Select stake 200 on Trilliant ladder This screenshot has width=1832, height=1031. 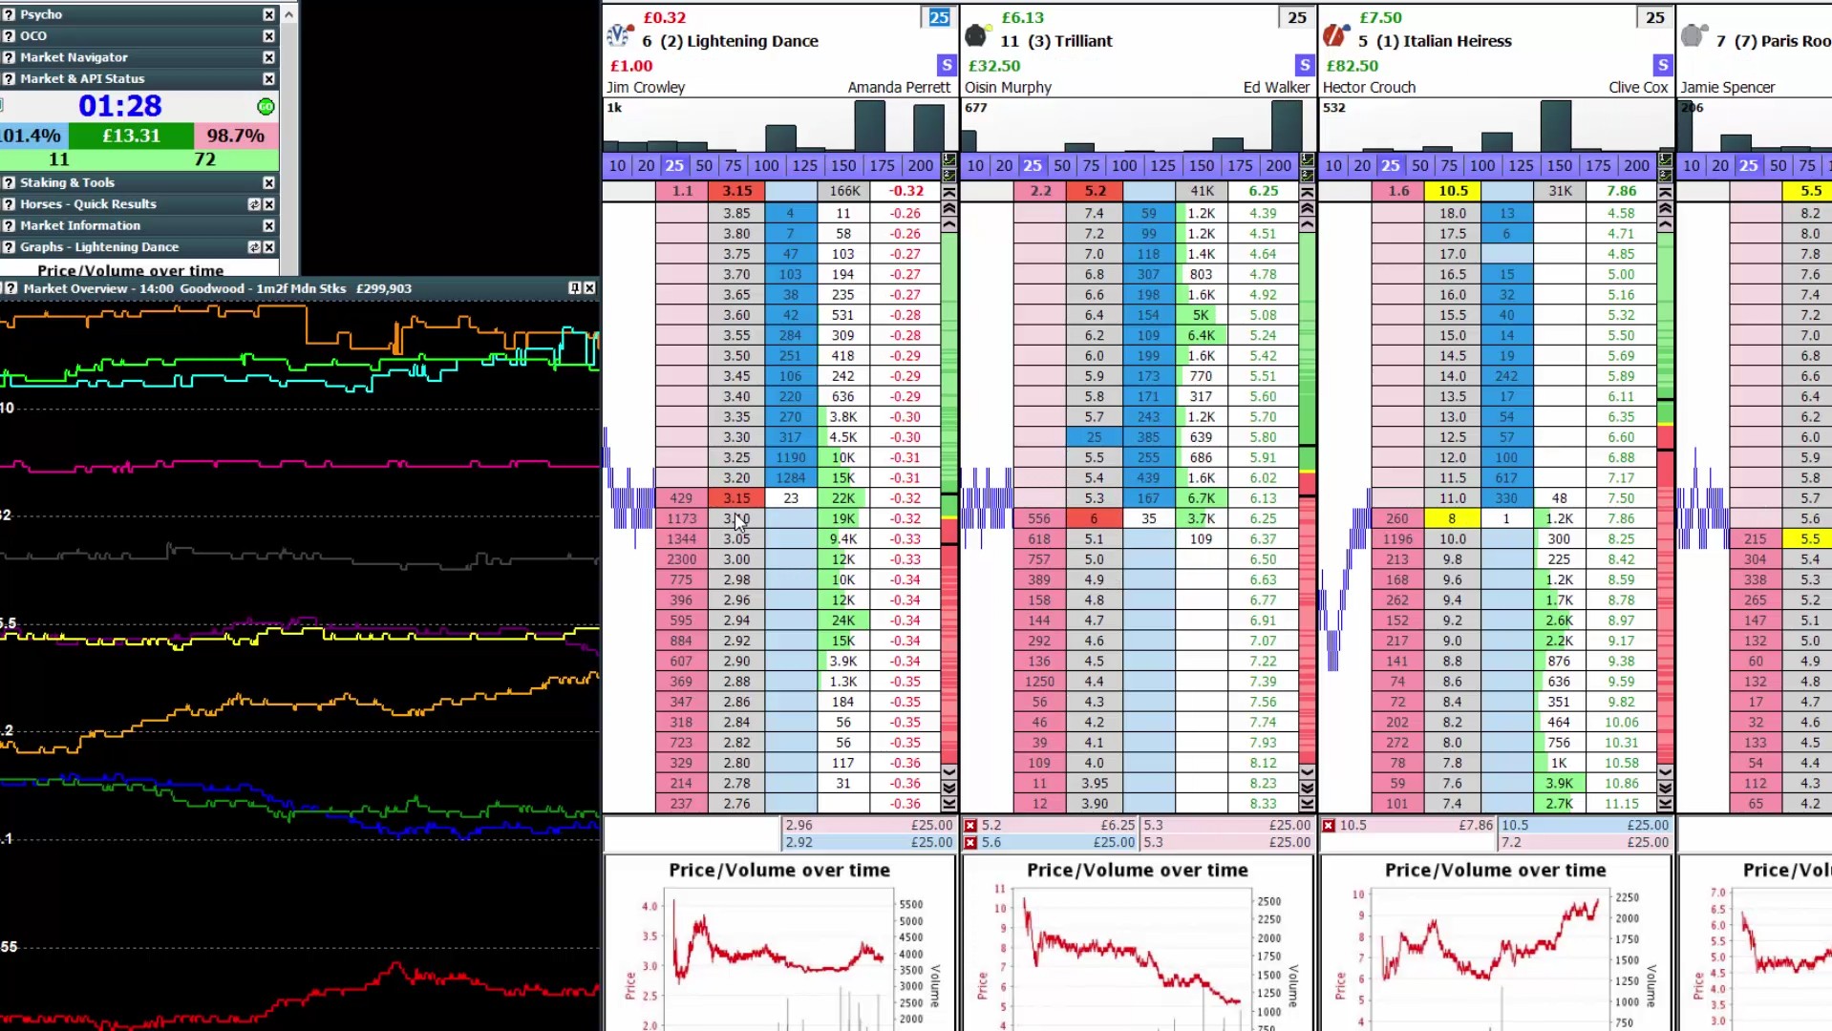[x=1279, y=166]
